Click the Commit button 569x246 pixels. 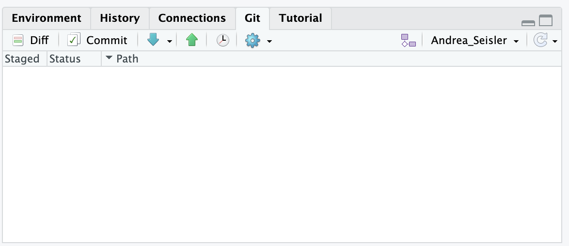click(x=97, y=40)
